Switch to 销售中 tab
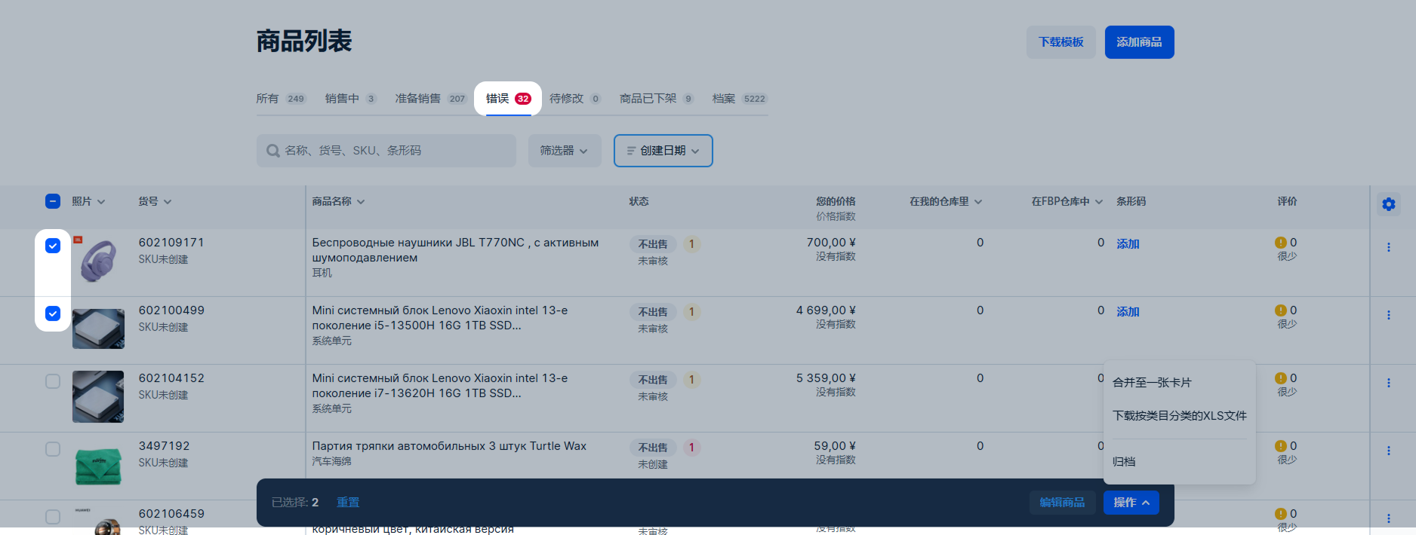This screenshot has height=535, width=1416. tap(351, 99)
